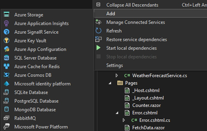Select Counter.razor file in tree
The width and height of the screenshot is (207, 131).
[146, 105]
